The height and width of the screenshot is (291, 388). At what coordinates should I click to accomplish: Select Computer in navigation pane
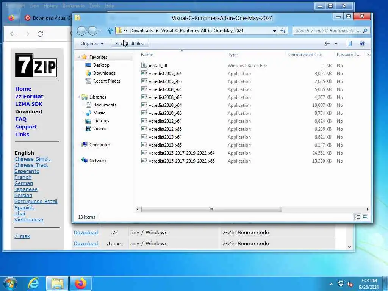coord(100,145)
